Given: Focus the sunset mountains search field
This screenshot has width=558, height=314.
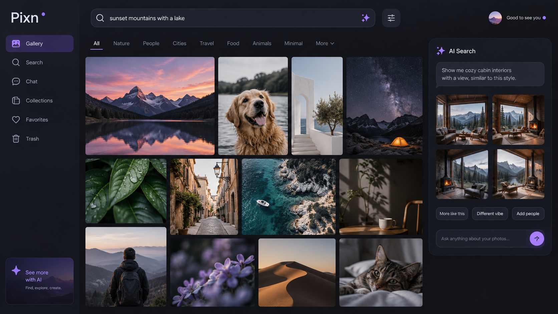Looking at the screenshot, I should click(x=233, y=18).
